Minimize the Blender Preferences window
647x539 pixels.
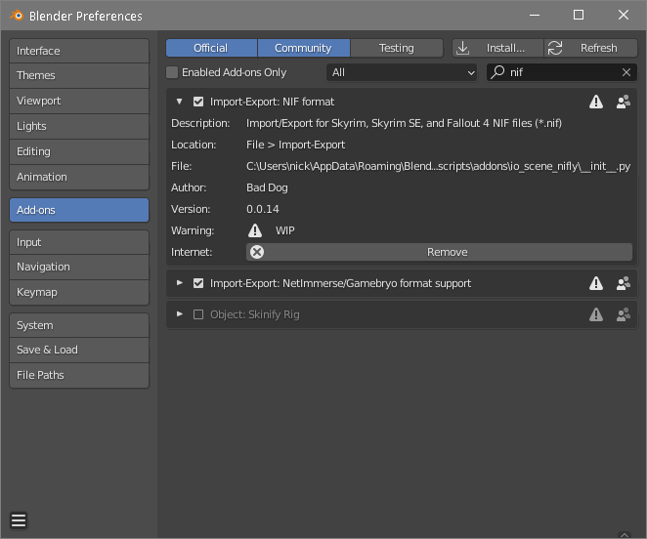tap(535, 16)
